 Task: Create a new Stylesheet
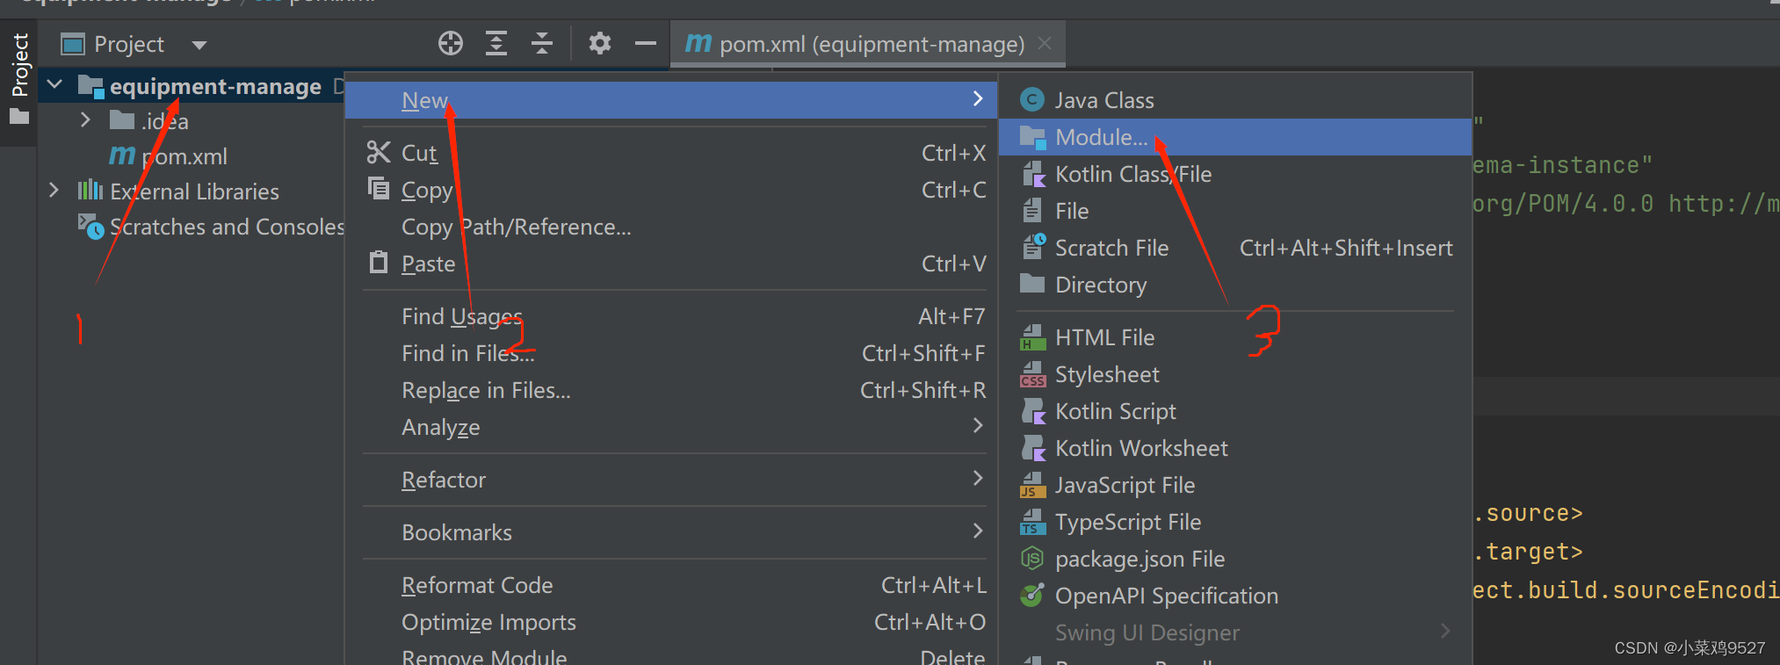click(x=1235, y=374)
